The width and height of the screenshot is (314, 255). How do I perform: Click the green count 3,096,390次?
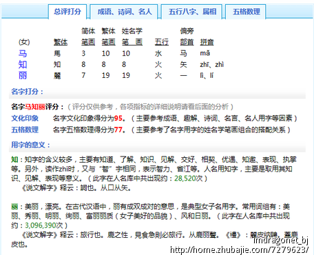[x=43, y=225]
